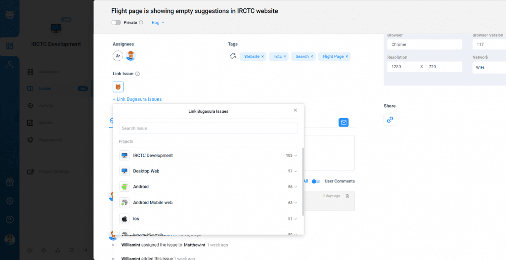The height and width of the screenshot is (260, 506).
Task: Click the Bugasura integration icon under Link Issue
Action: point(118,87)
